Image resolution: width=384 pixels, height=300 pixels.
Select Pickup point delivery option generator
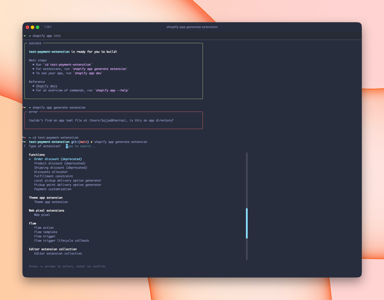click(68, 185)
